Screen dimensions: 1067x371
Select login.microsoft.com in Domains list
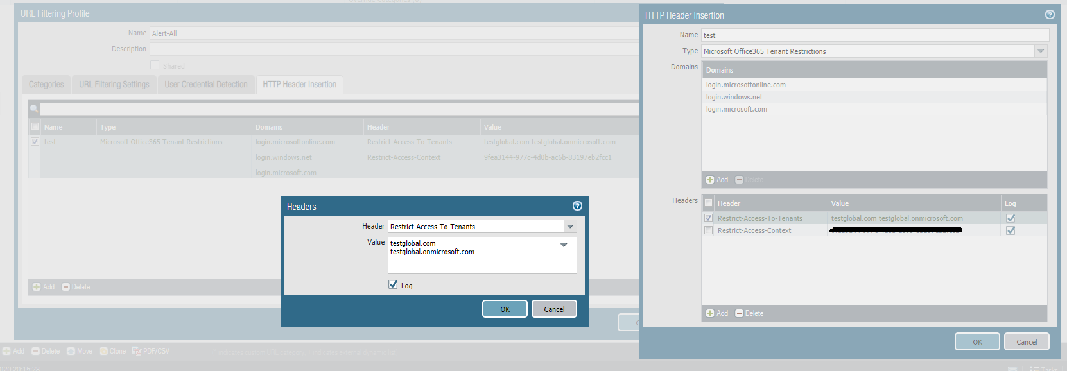click(x=736, y=109)
